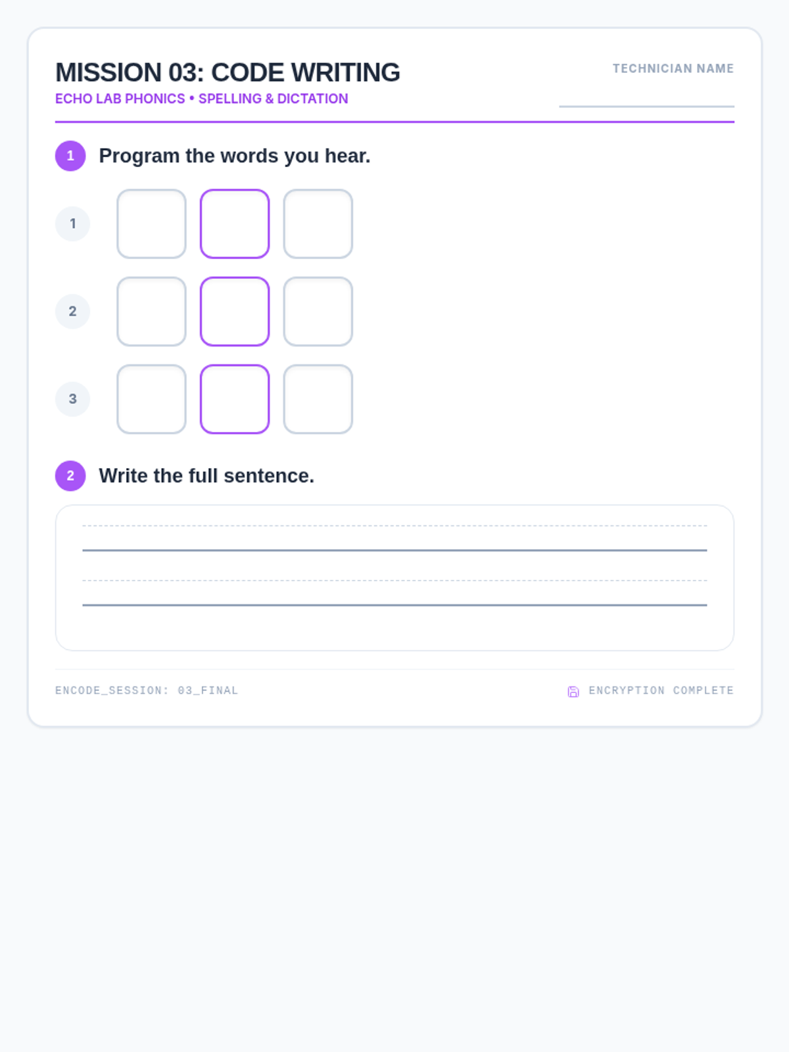Click the purple step 1 badge
This screenshot has width=789, height=1052.
coord(70,156)
